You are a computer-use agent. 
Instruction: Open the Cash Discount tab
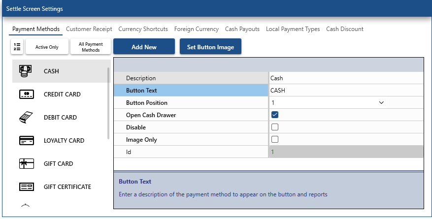tap(345, 29)
